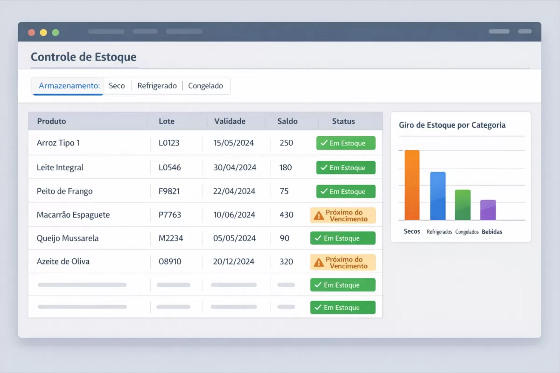
Task: Select the Azeite de Oliva product cell
Action: [x=63, y=262]
